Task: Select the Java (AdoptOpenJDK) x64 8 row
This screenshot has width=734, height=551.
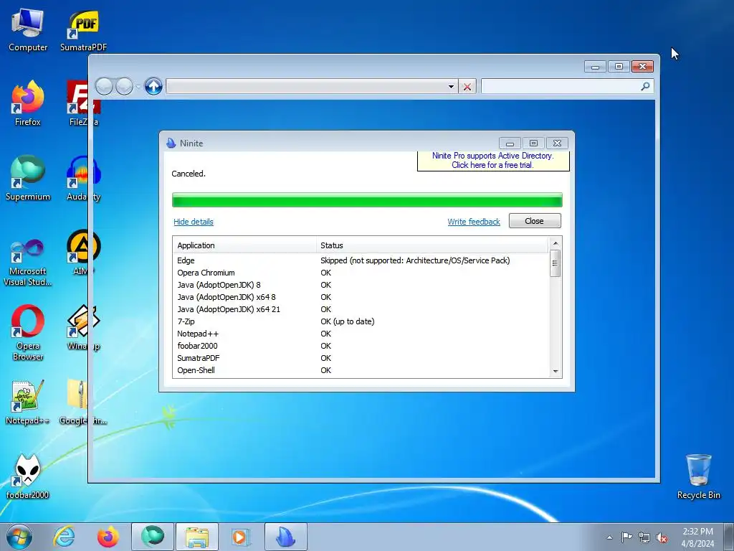Action: click(361, 297)
